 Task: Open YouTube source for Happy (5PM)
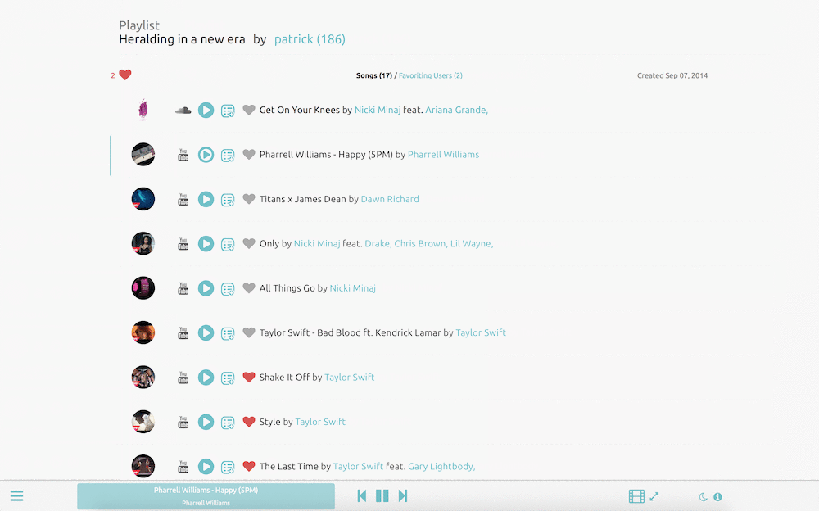point(183,155)
